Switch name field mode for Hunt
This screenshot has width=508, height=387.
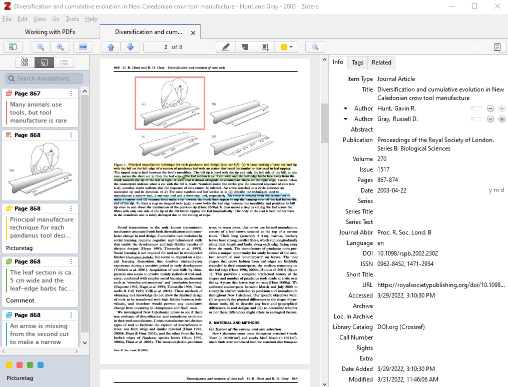476,108
